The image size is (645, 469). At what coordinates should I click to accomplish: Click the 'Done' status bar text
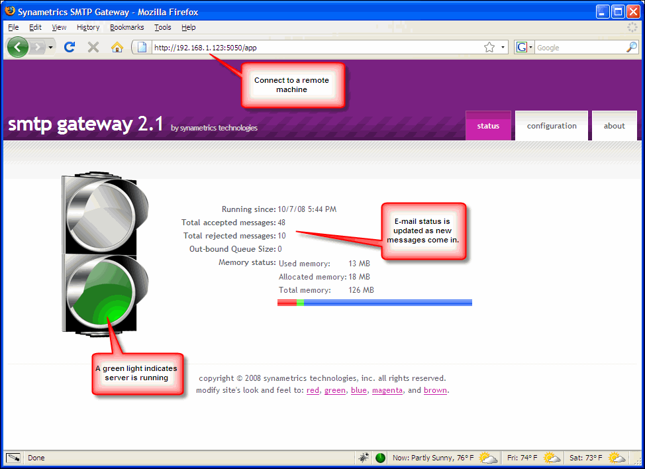36,458
